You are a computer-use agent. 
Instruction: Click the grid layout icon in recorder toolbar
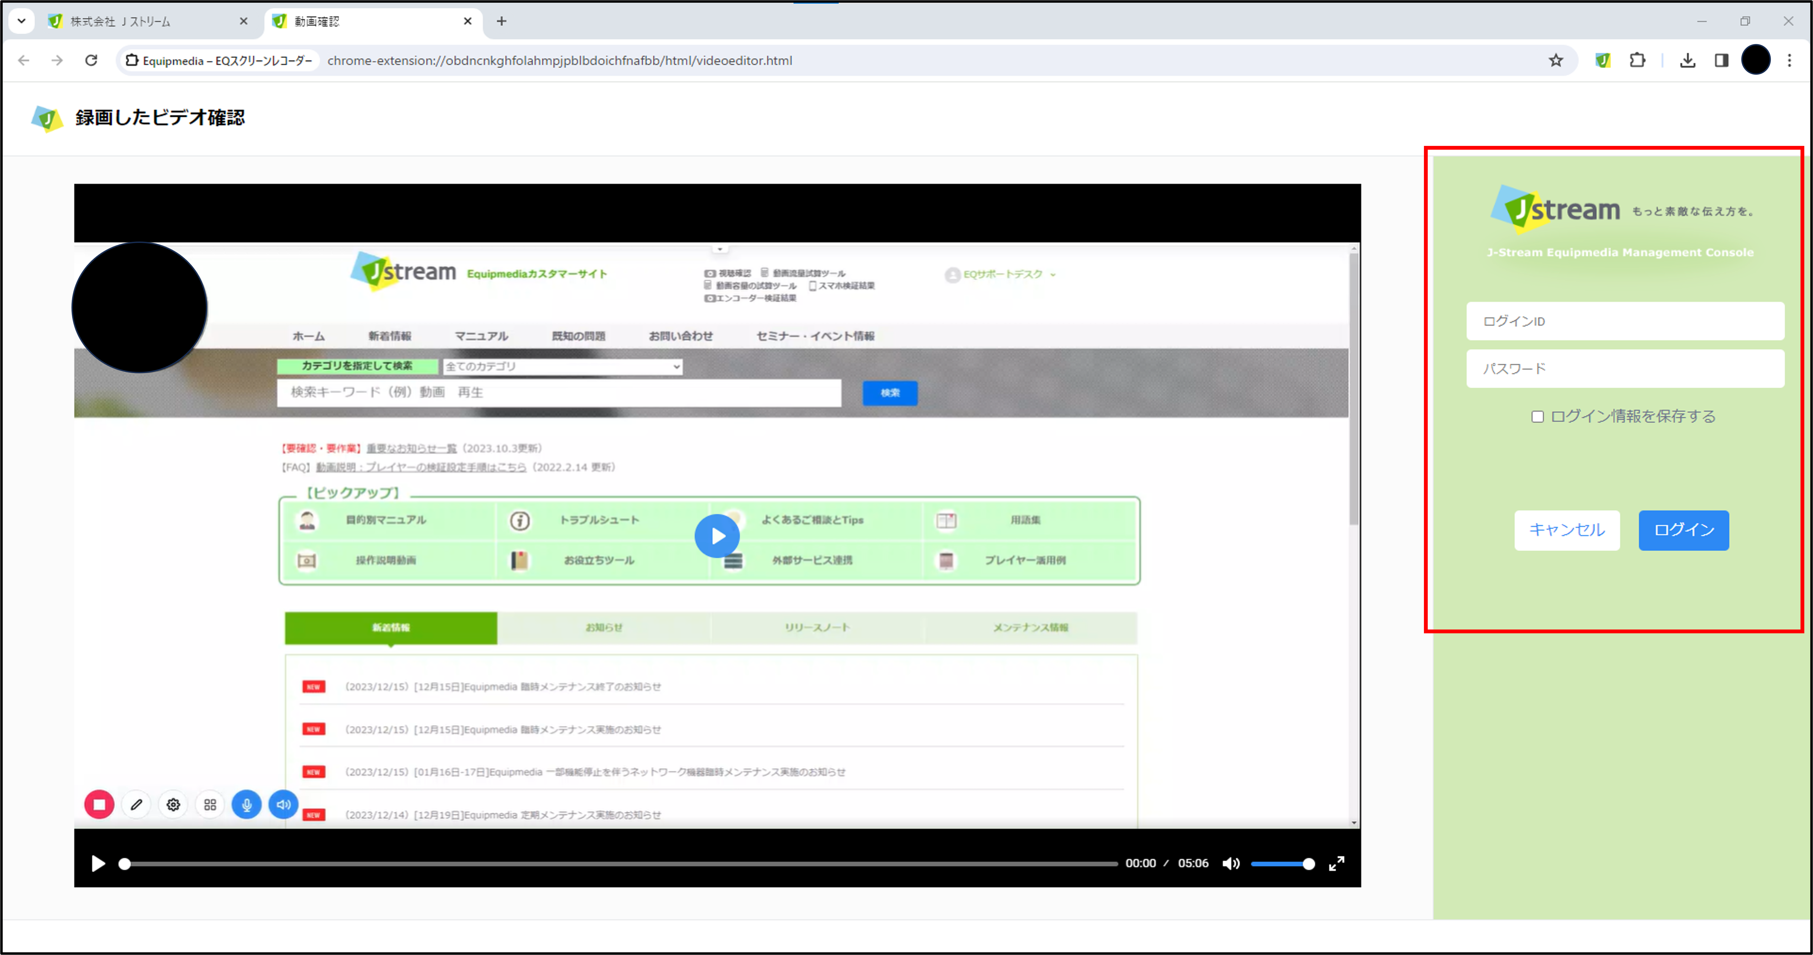[x=210, y=804]
